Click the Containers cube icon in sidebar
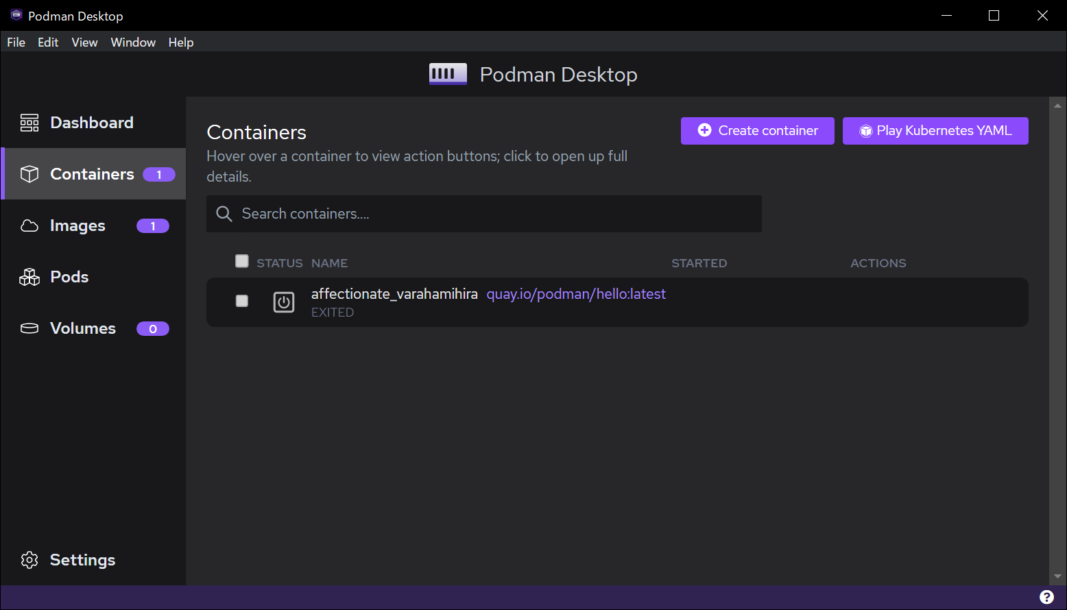 [x=29, y=174]
